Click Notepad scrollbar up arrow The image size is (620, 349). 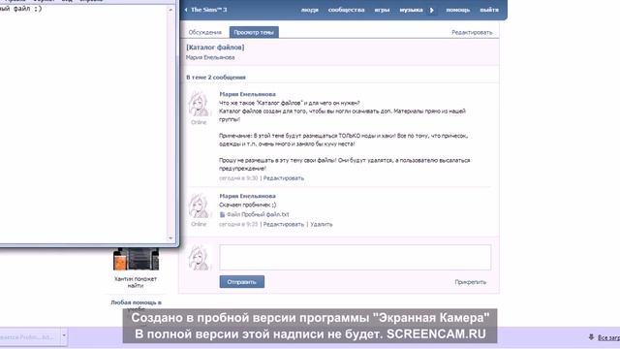pos(170,10)
